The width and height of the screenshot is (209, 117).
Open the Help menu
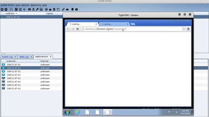click(44, 5)
